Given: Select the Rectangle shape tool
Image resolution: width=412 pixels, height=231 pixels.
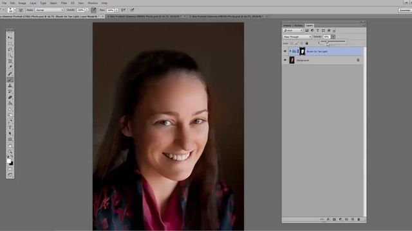Looking at the screenshot, I should coord(10,140).
